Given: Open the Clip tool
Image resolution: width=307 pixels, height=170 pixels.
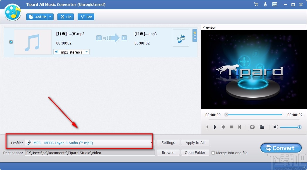Looking at the screenshot, I should pos(66,17).
